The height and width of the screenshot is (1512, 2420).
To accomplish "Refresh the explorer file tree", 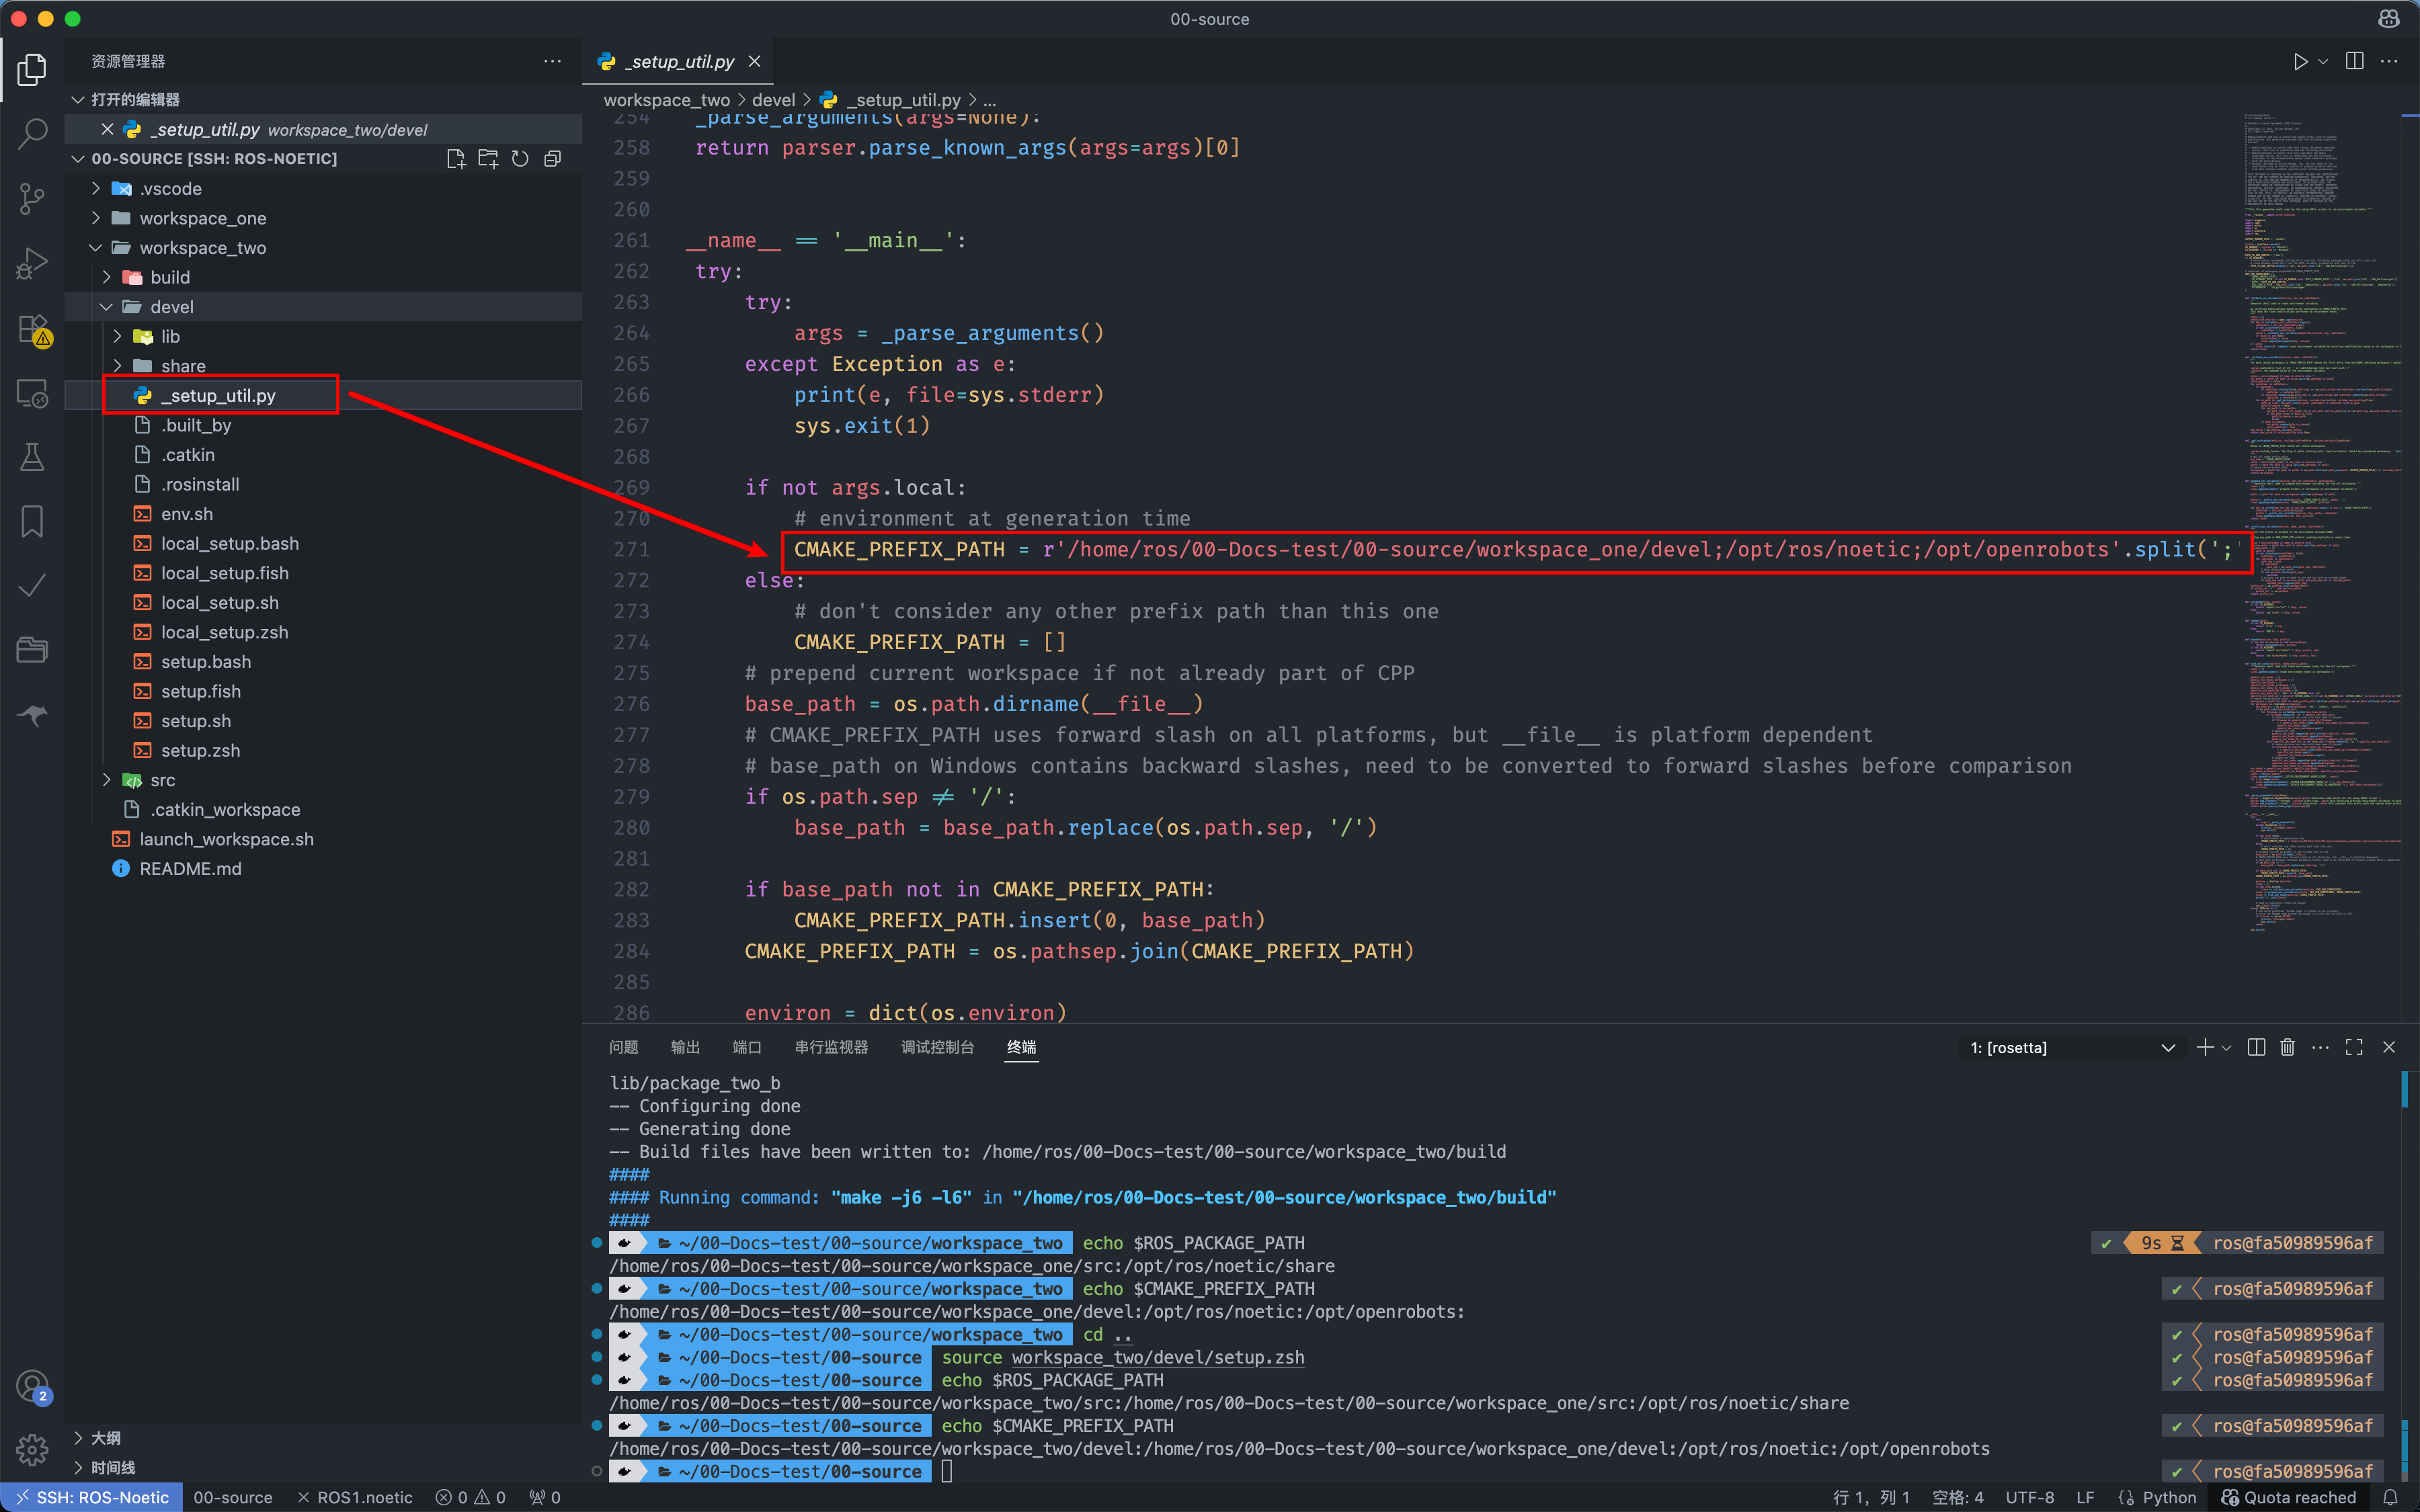I will (520, 159).
